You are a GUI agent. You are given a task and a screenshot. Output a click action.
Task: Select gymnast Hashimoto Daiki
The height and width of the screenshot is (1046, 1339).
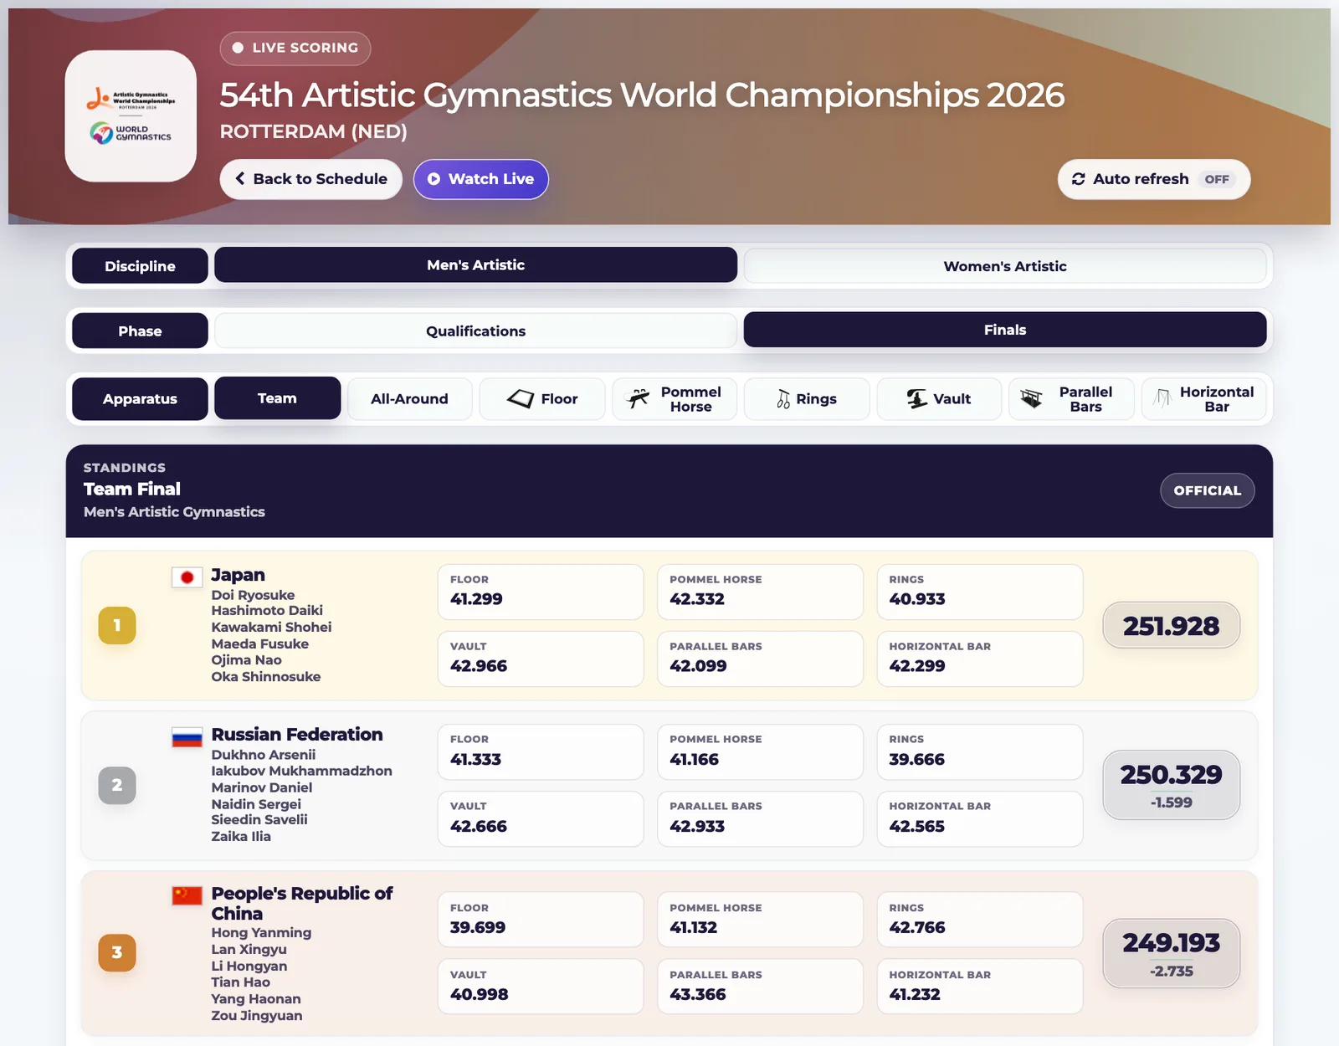click(x=267, y=611)
